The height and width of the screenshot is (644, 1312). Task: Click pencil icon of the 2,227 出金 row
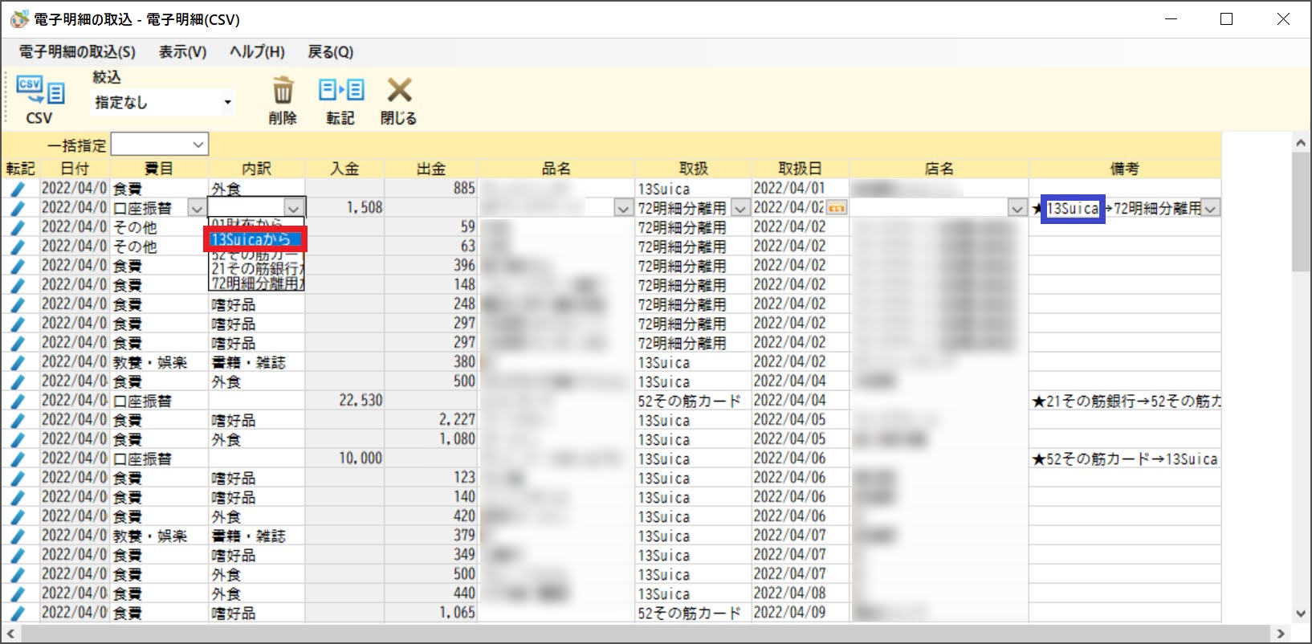pyautogui.click(x=18, y=420)
